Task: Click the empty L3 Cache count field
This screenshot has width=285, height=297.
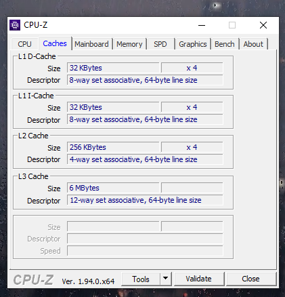Action: point(192,188)
